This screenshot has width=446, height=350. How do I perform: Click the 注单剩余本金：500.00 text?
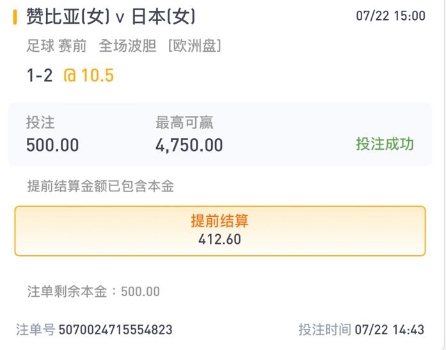(93, 292)
